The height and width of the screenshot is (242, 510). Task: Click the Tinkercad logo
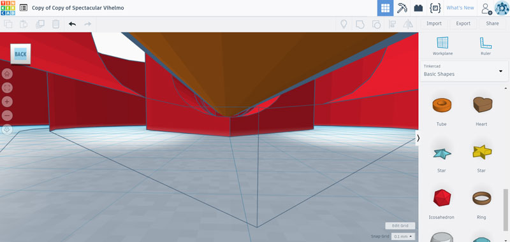click(8, 8)
